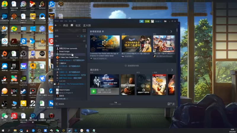Screen dimensions: 237x133
Task: Collapse the 2021年12月 group
Action: pyautogui.click(x=55, y=99)
